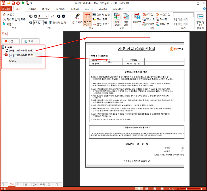This screenshot has height=191, width=207.
Task: Switch to the Advanced (고급) ribbon tab
Action: click(x=103, y=9)
